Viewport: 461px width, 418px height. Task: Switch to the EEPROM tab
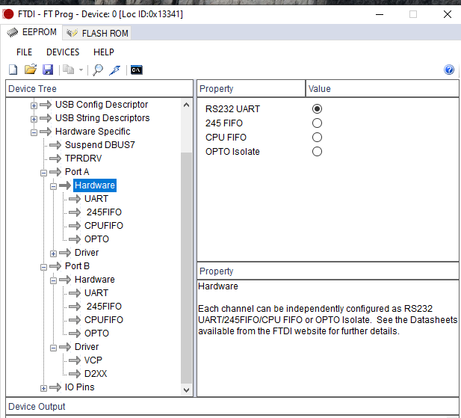click(31, 32)
